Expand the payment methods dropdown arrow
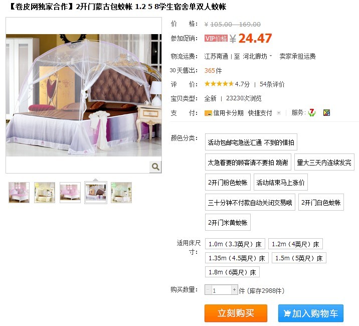This screenshot has width=359, height=326. tap(279, 113)
